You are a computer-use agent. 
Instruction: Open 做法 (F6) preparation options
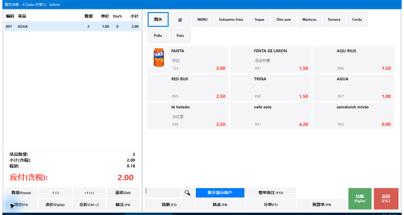click(123, 205)
